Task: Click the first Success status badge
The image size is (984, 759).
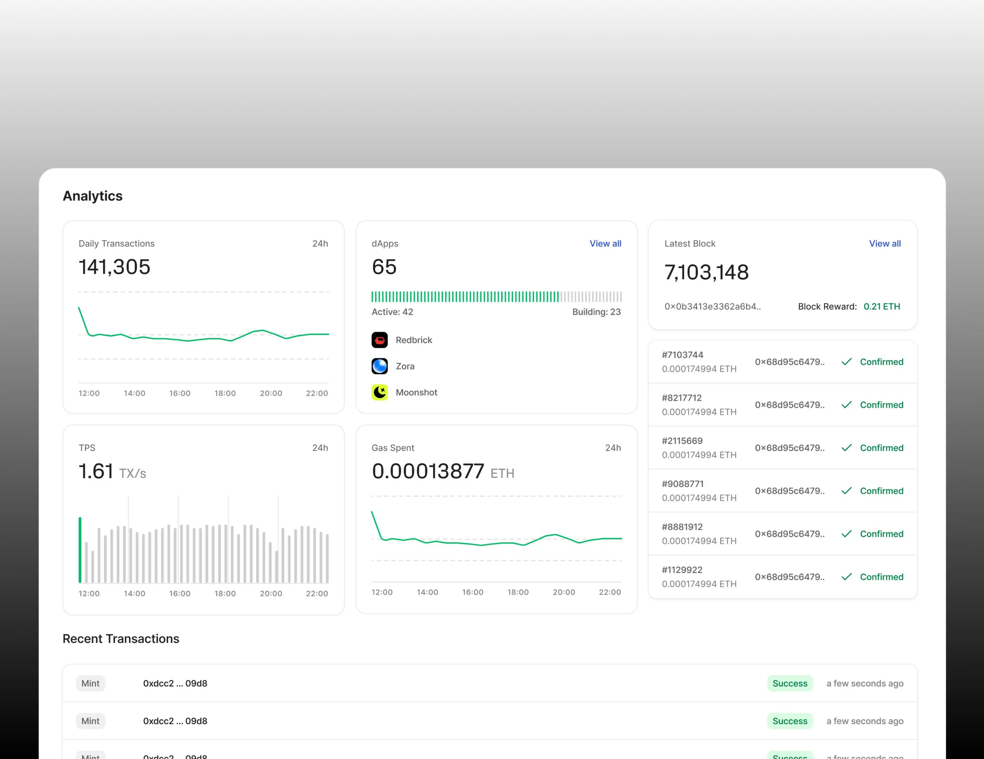Action: [x=789, y=683]
